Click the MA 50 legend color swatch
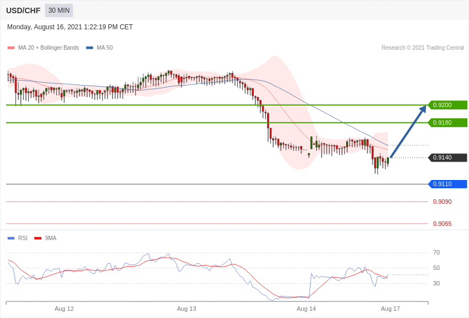Image resolution: width=469 pixels, height=318 pixels. [89, 48]
